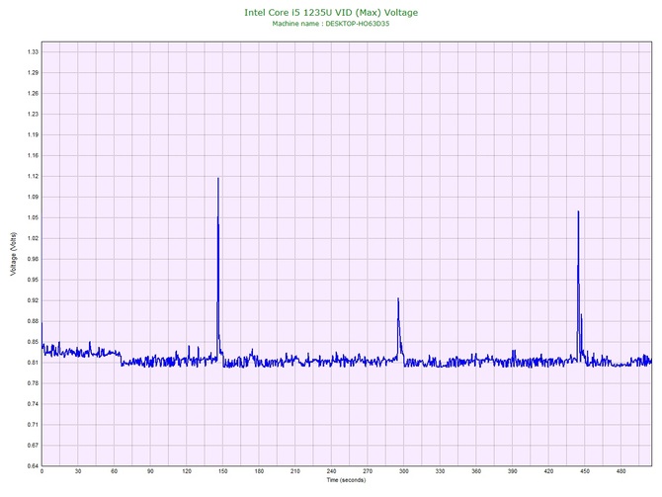Click the 'Time (seconds)' axis title
This screenshot has width=662, height=497.
pyautogui.click(x=346, y=480)
